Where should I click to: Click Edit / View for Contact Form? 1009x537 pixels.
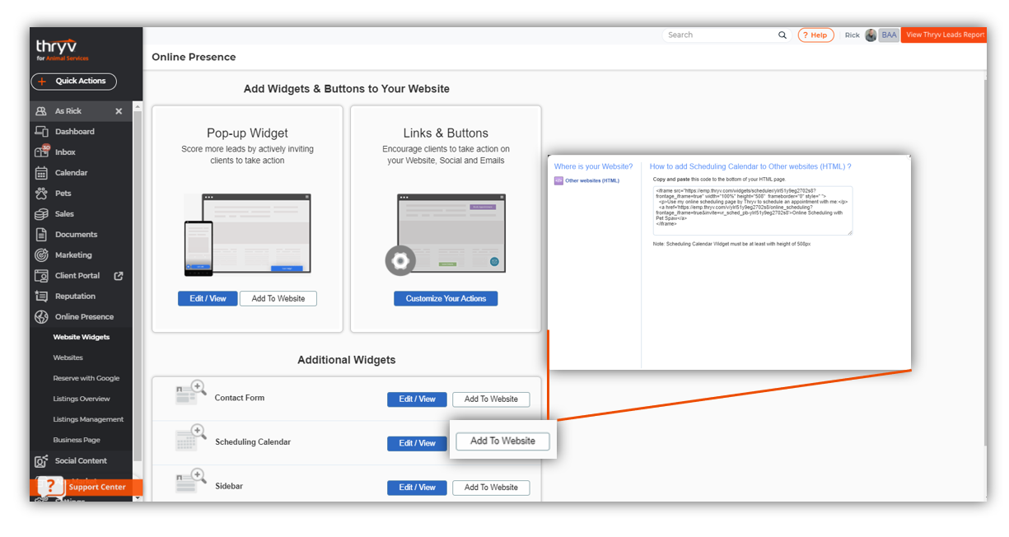click(x=417, y=399)
